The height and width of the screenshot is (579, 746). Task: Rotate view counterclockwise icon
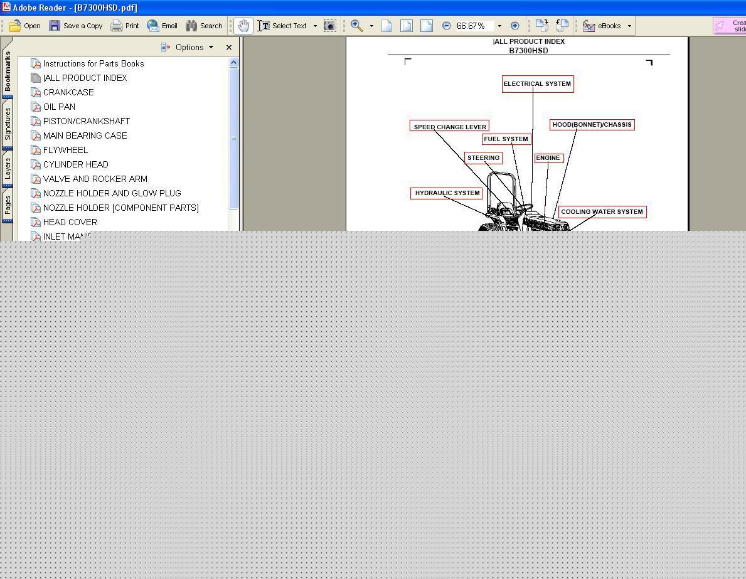(562, 26)
